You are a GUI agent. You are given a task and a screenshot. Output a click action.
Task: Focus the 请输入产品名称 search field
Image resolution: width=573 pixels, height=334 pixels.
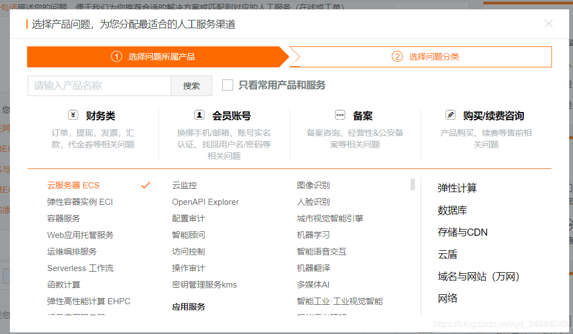pos(99,86)
